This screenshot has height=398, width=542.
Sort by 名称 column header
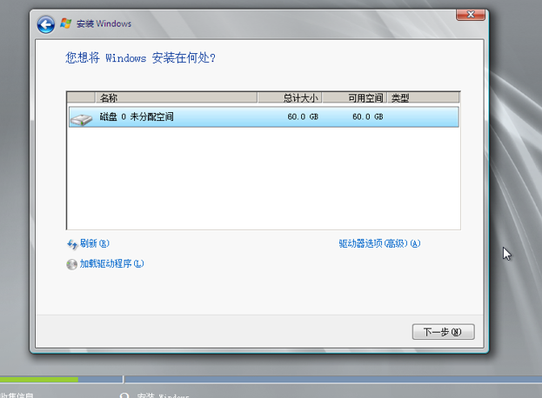point(176,97)
